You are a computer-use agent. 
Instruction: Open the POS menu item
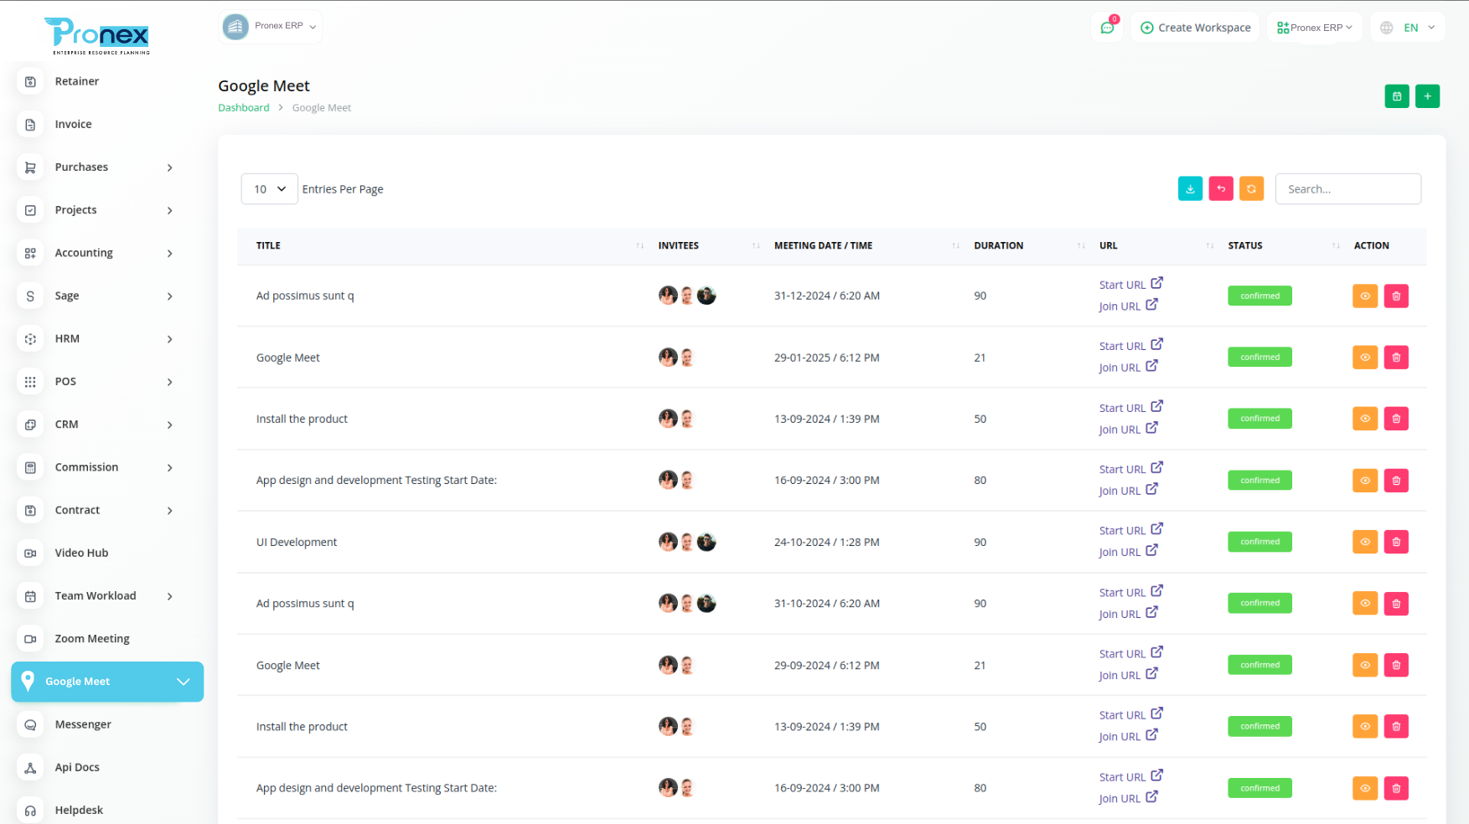tap(98, 382)
